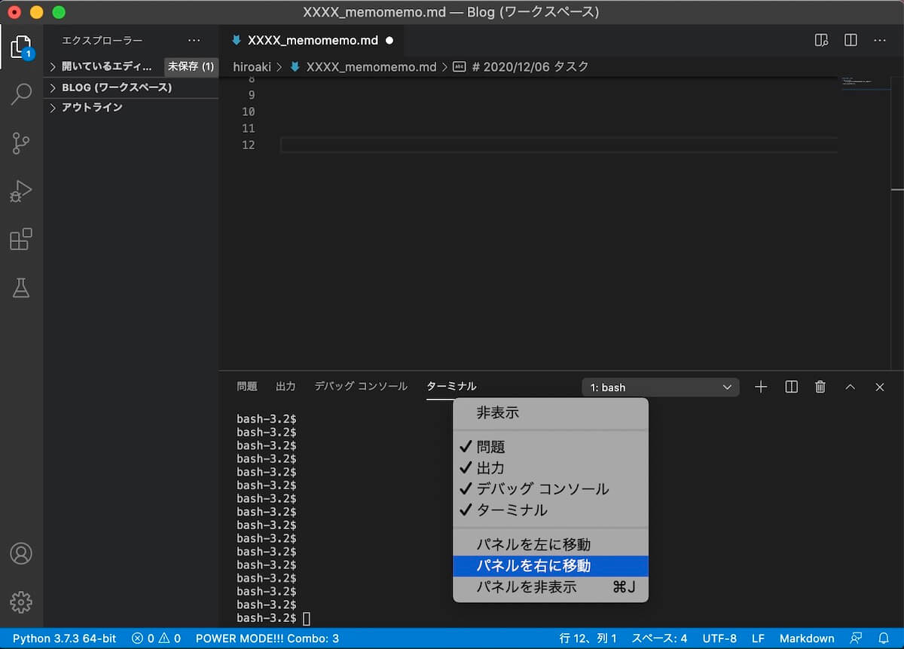Viewport: 904px width, 649px height.
Task: Switch to ターミナル panel tab
Action: coord(451,387)
